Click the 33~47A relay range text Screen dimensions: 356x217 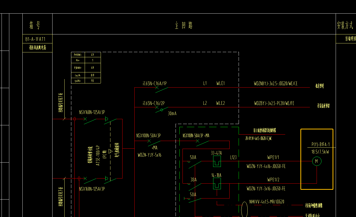point(216,153)
